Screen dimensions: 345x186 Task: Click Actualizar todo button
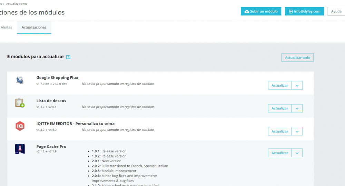click(297, 57)
